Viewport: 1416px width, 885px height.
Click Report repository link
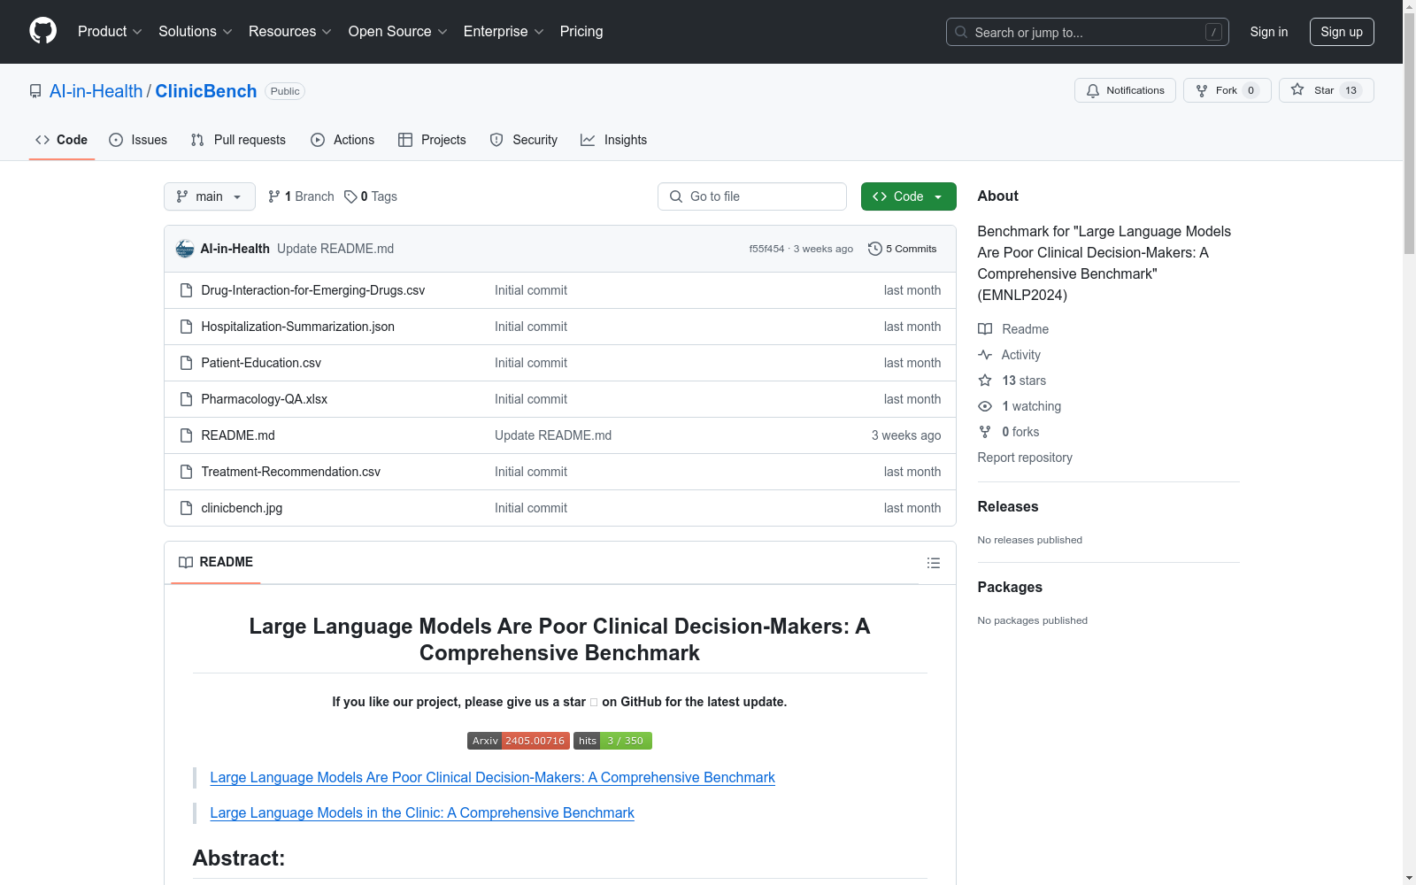pyautogui.click(x=1025, y=458)
